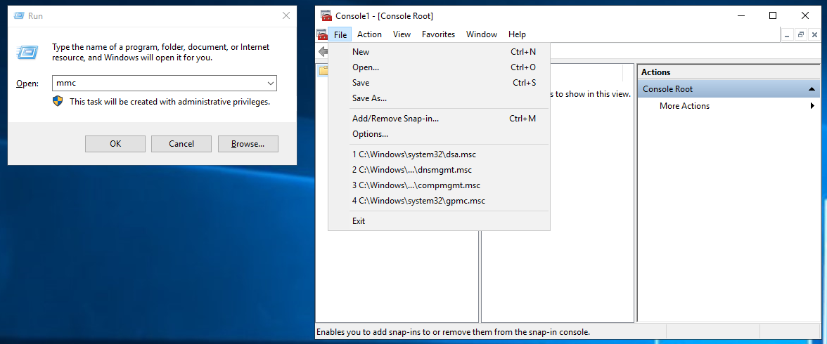This screenshot has width=827, height=344.
Task: Open the Favorites menu
Action: tap(438, 34)
